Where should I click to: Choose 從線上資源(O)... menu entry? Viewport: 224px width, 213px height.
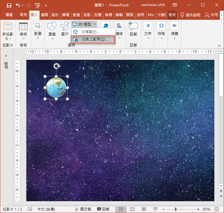click(93, 39)
